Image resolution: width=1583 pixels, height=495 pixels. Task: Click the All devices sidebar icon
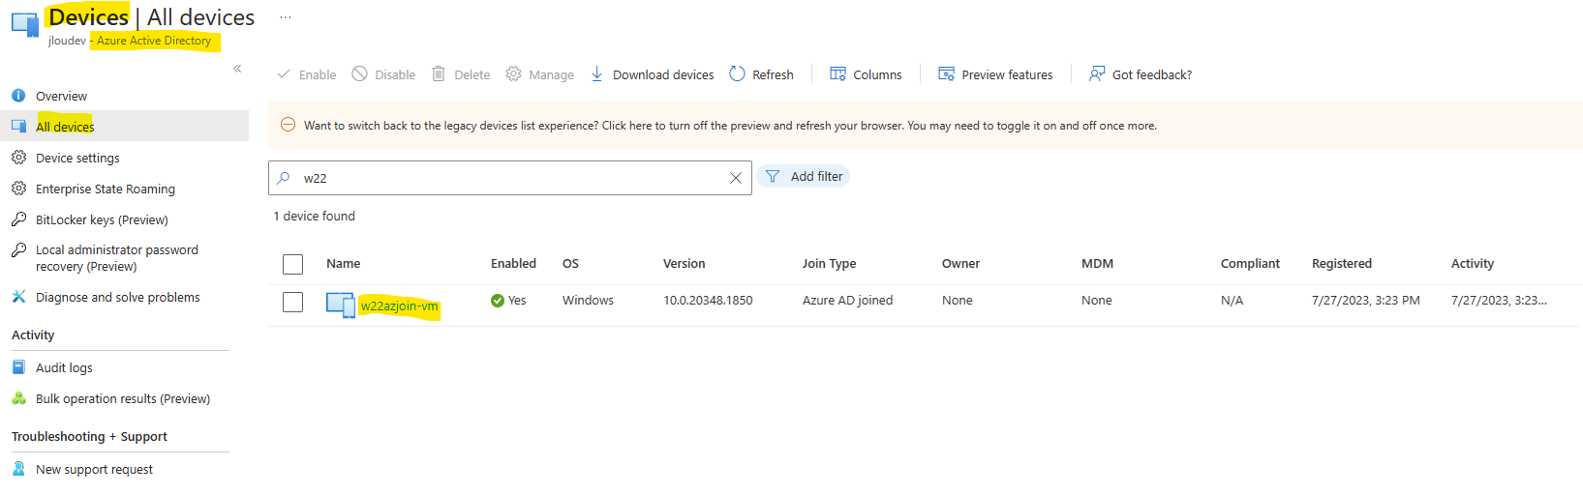click(18, 127)
